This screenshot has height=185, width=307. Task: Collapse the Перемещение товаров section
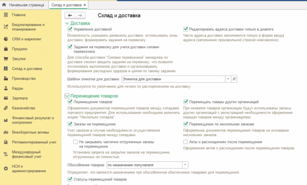tap(67, 96)
